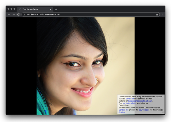The image size is (171, 122).
Task: Open the thispersondoesnotexist.com link
Action: tap(140, 101)
